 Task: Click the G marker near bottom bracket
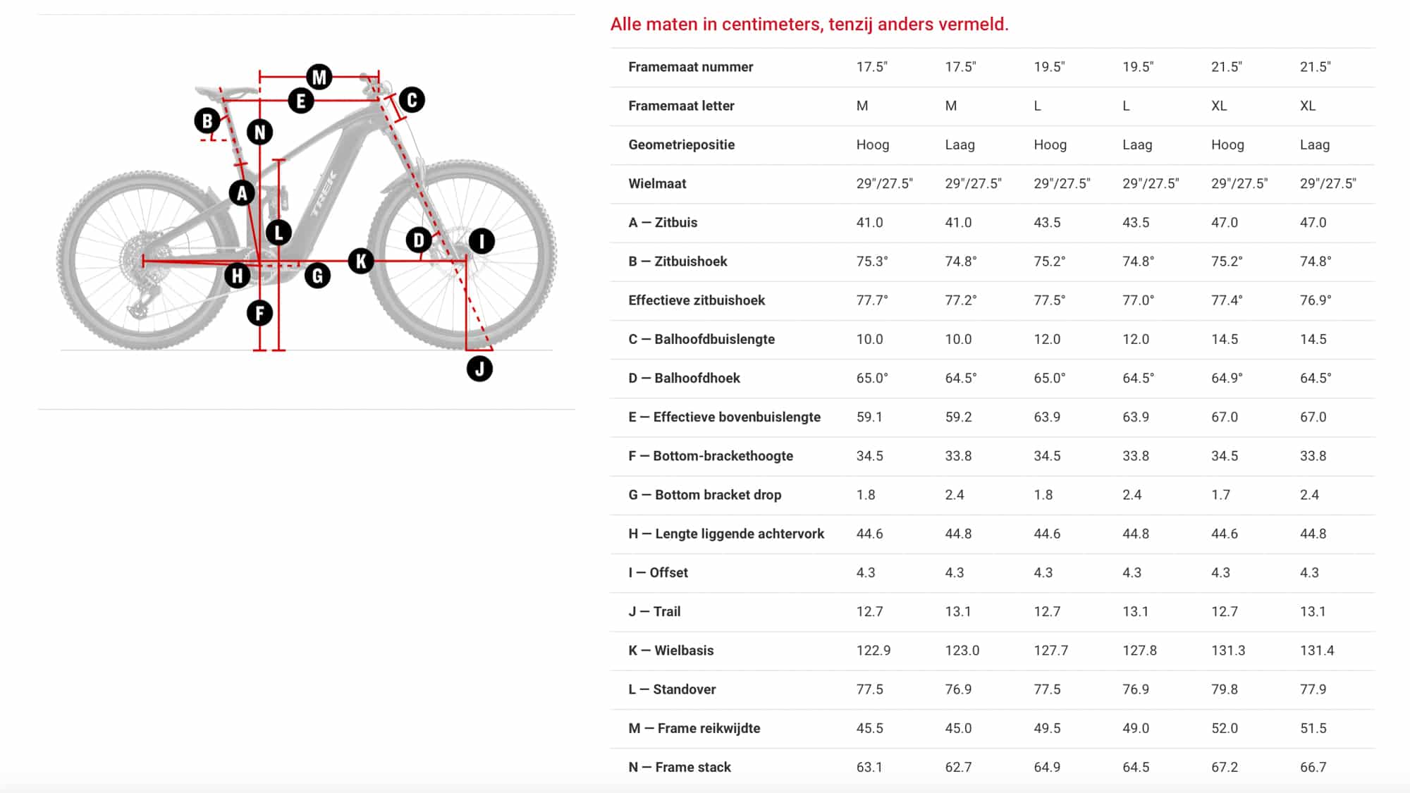[317, 276]
